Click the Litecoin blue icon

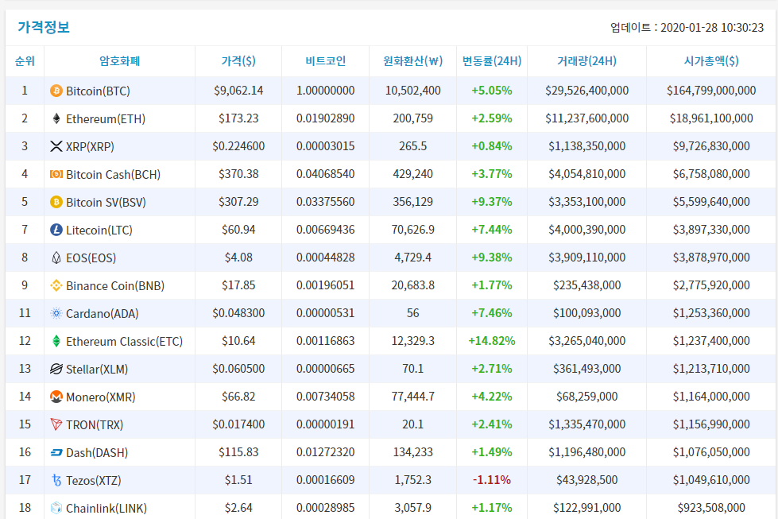click(x=56, y=230)
